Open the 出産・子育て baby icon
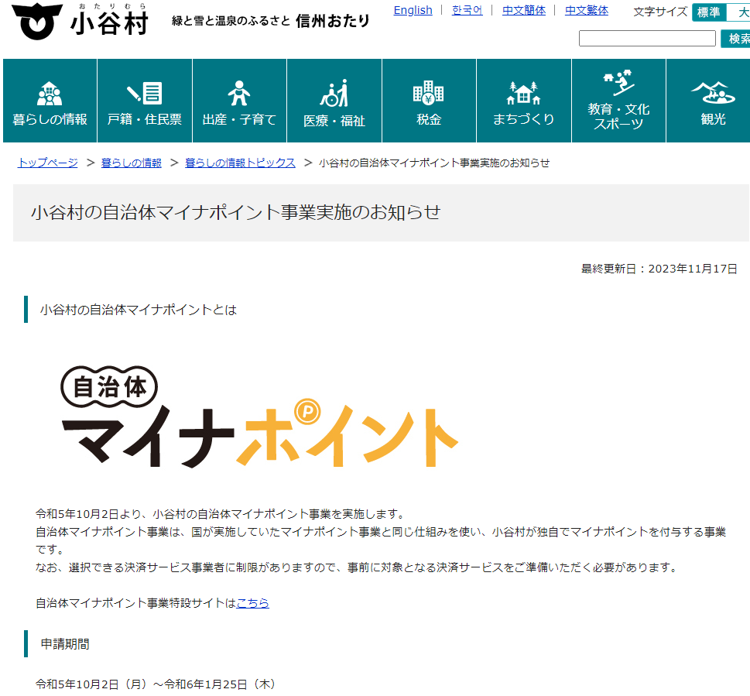 pyautogui.click(x=239, y=93)
